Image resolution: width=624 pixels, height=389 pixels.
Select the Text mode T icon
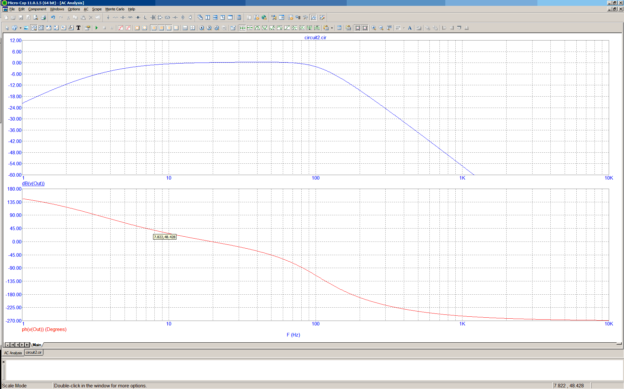point(78,28)
